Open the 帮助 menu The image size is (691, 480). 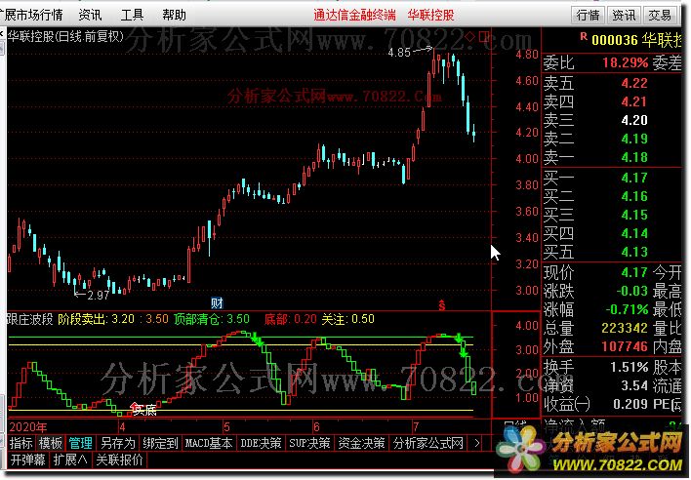[174, 15]
